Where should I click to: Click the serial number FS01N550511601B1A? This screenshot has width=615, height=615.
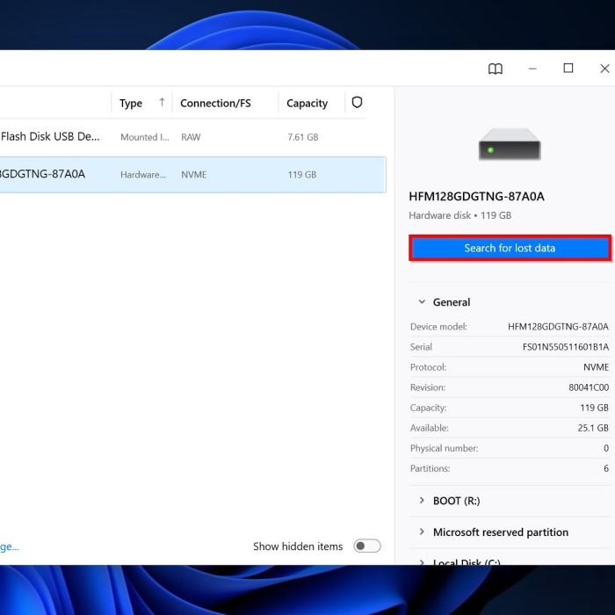[x=566, y=347]
